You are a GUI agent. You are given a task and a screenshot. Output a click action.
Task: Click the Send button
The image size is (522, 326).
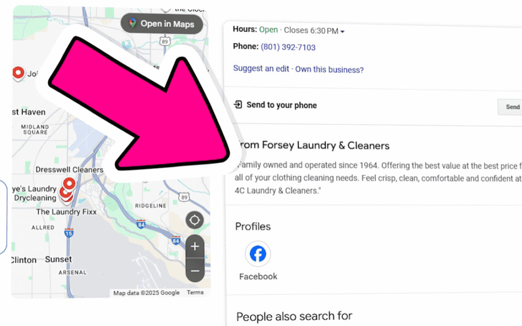pos(511,107)
